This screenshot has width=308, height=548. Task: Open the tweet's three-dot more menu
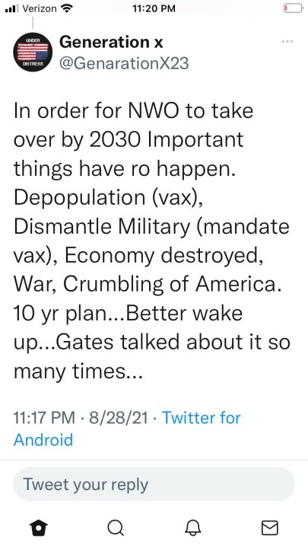pyautogui.click(x=287, y=42)
